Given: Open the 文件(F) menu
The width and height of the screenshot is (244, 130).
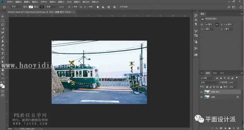Looking at the screenshot, I should (x=10, y=2).
